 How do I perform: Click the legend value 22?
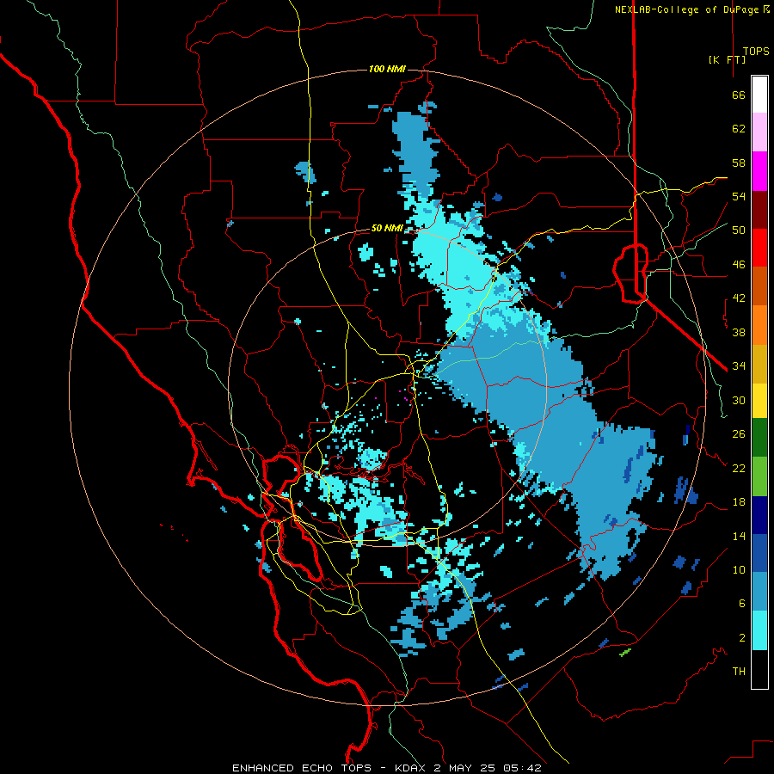click(x=739, y=469)
